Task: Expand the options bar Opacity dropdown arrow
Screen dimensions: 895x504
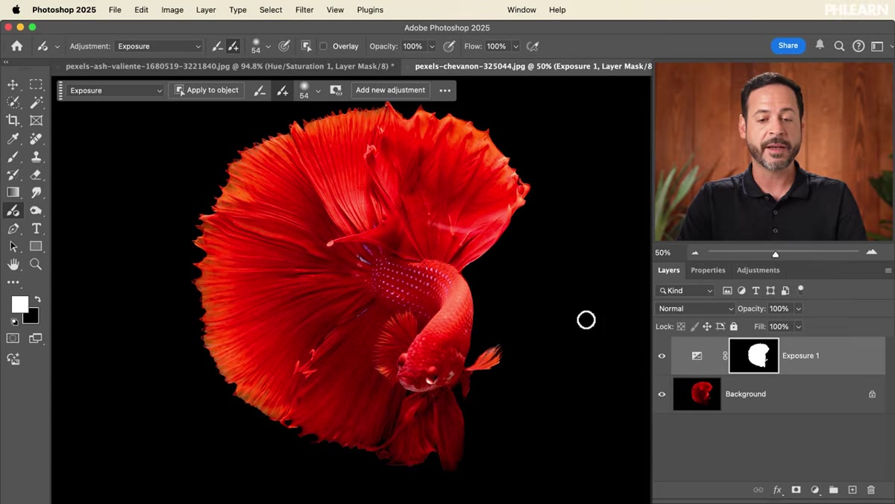Action: click(432, 46)
